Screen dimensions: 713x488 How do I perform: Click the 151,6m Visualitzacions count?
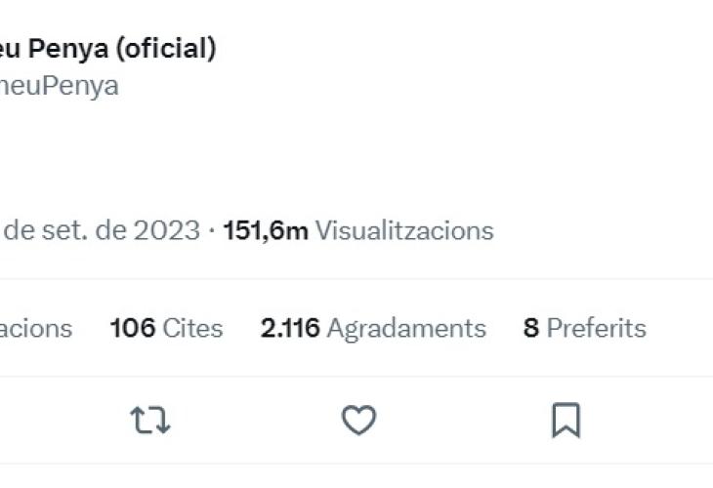point(358,230)
